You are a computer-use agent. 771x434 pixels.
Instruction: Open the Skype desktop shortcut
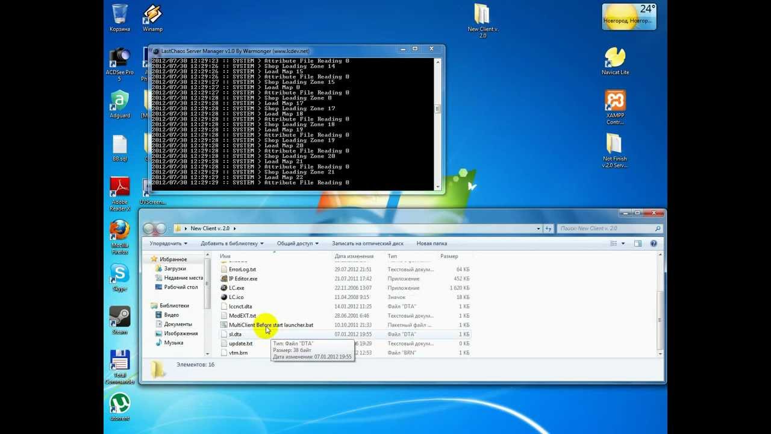point(119,277)
